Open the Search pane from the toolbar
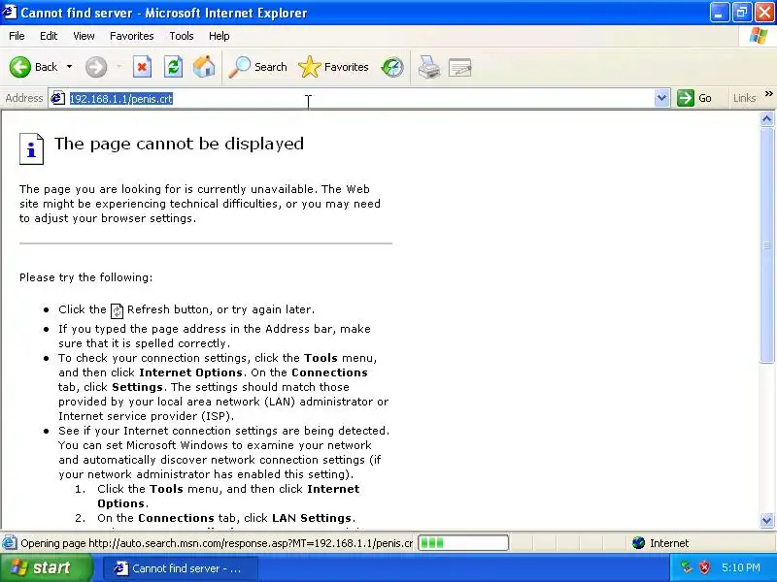Screen dimensions: 777x582 point(257,67)
